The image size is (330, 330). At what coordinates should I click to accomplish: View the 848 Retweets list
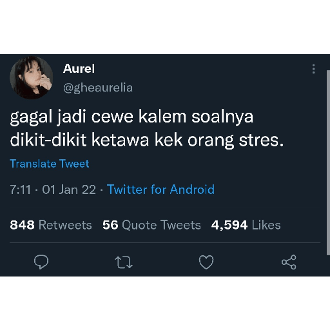[x=51, y=225]
